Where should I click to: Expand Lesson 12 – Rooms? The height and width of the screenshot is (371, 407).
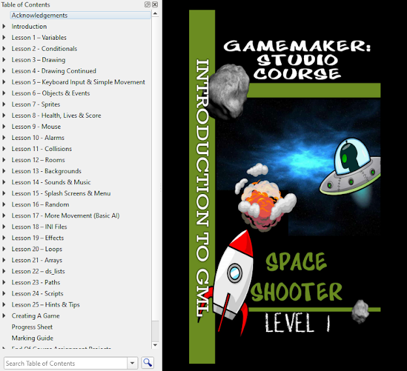[4, 160]
